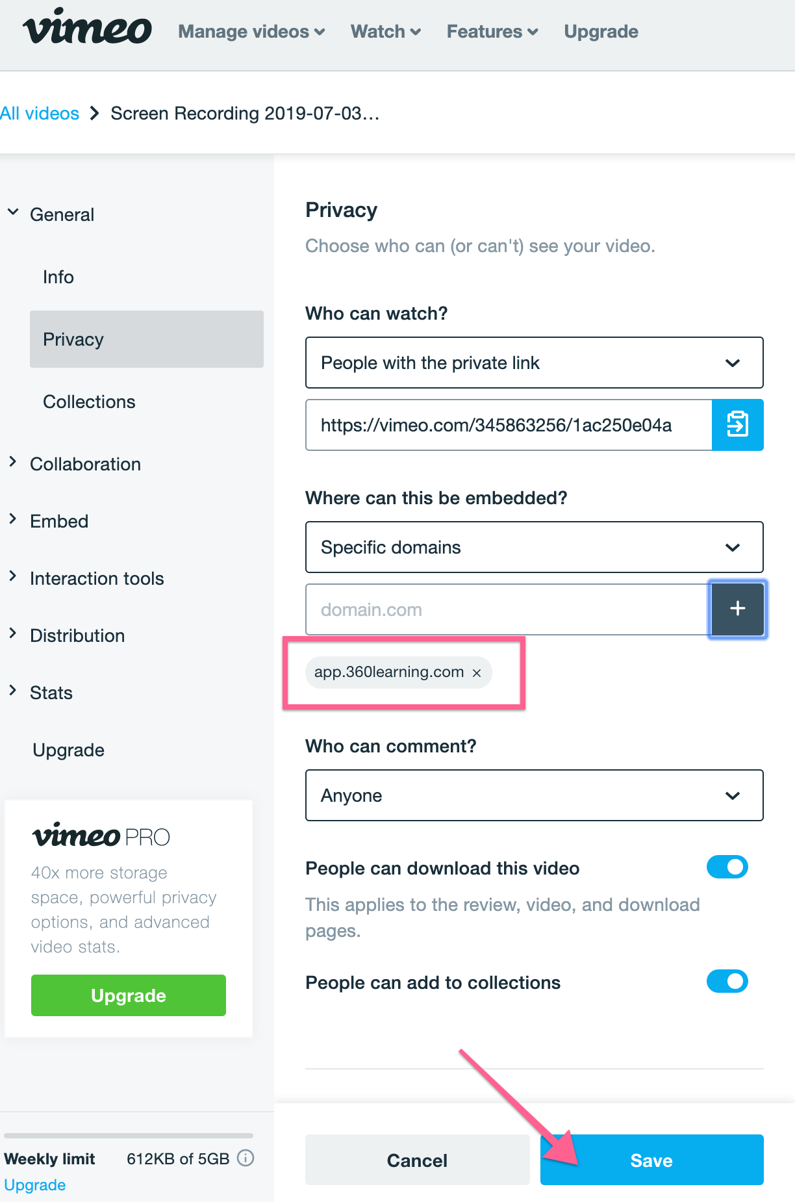Open the Who can watch dropdown

534,363
